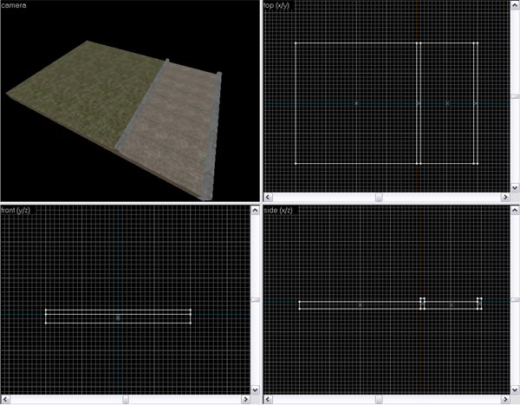
Task: Click the camera viewport label
Action: (16, 5)
